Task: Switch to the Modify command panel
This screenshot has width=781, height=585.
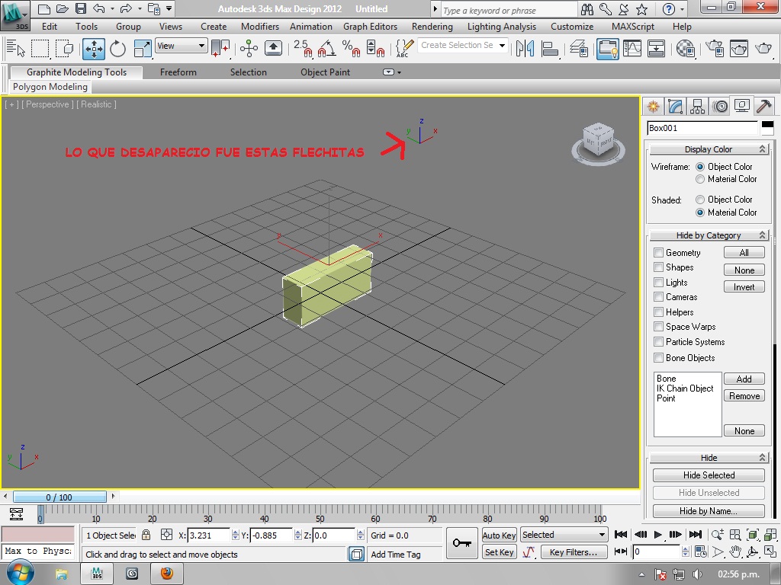Action: [x=675, y=106]
